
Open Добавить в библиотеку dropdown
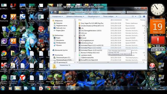coord(75,16)
